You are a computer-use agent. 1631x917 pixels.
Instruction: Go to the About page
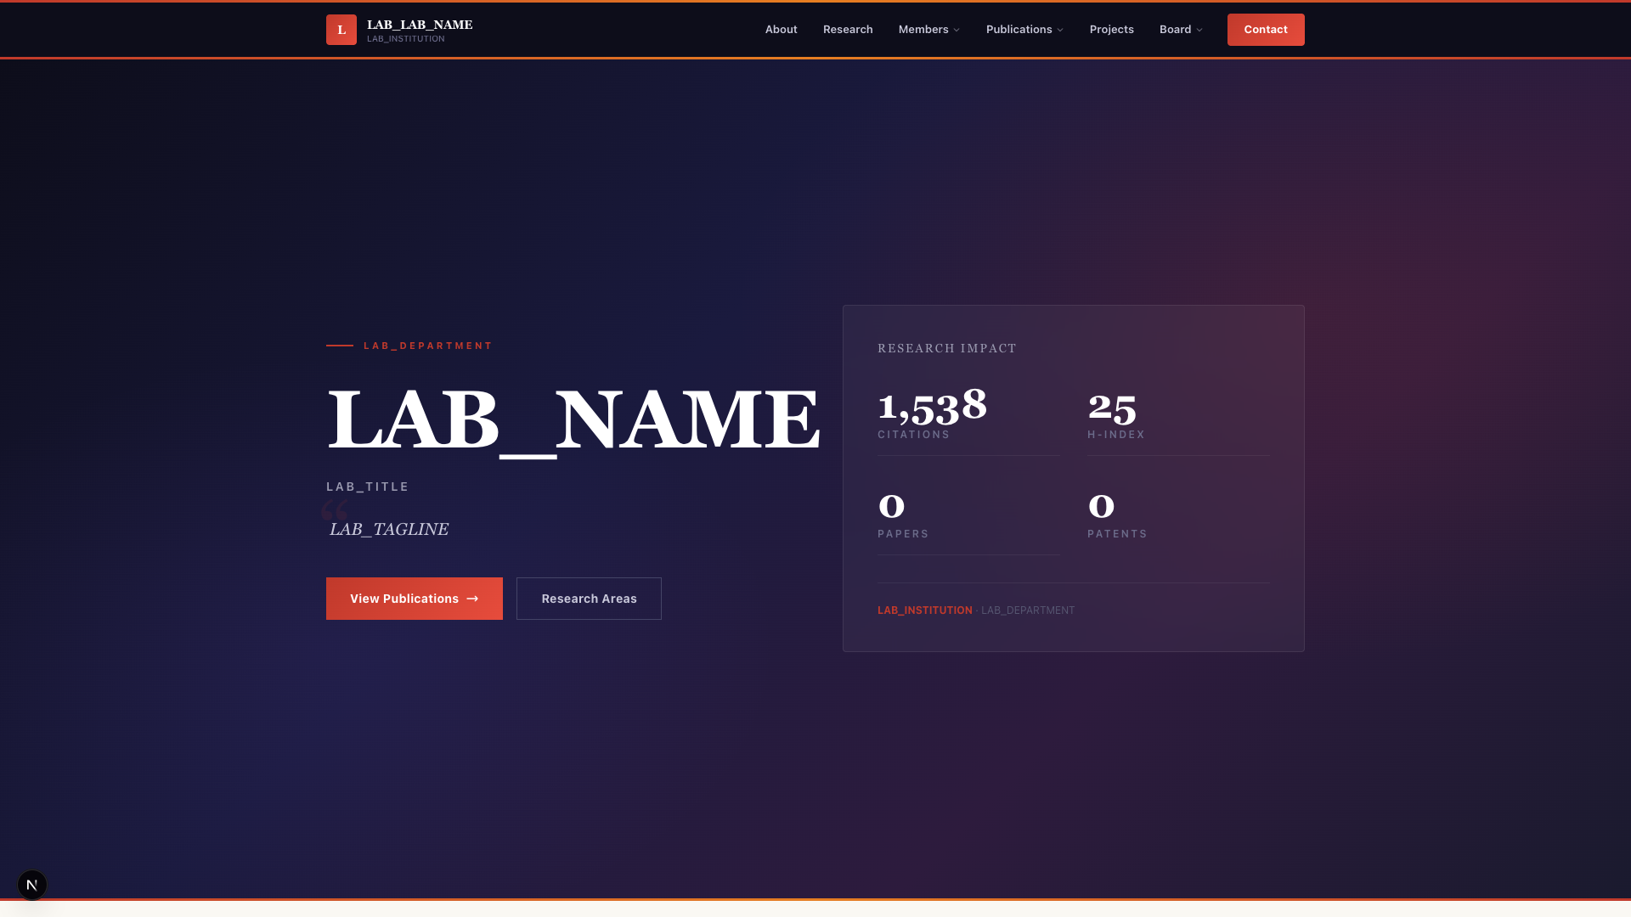781,30
